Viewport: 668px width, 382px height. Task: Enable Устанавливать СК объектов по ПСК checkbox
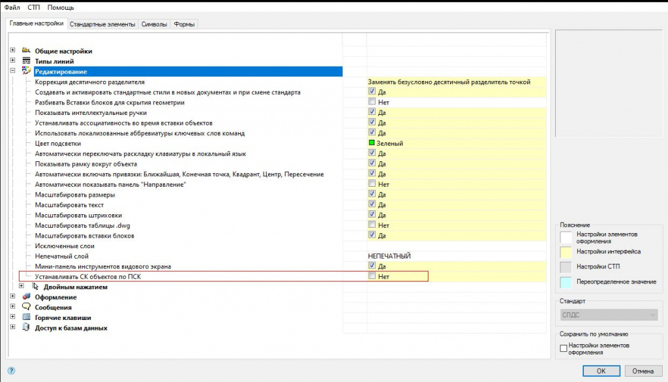click(x=372, y=276)
